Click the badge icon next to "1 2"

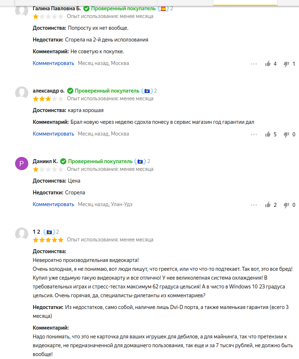point(49,232)
